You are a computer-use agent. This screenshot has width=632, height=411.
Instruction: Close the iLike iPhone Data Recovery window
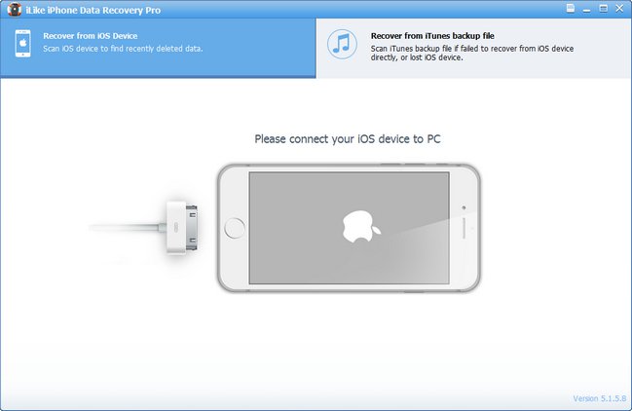(620, 9)
